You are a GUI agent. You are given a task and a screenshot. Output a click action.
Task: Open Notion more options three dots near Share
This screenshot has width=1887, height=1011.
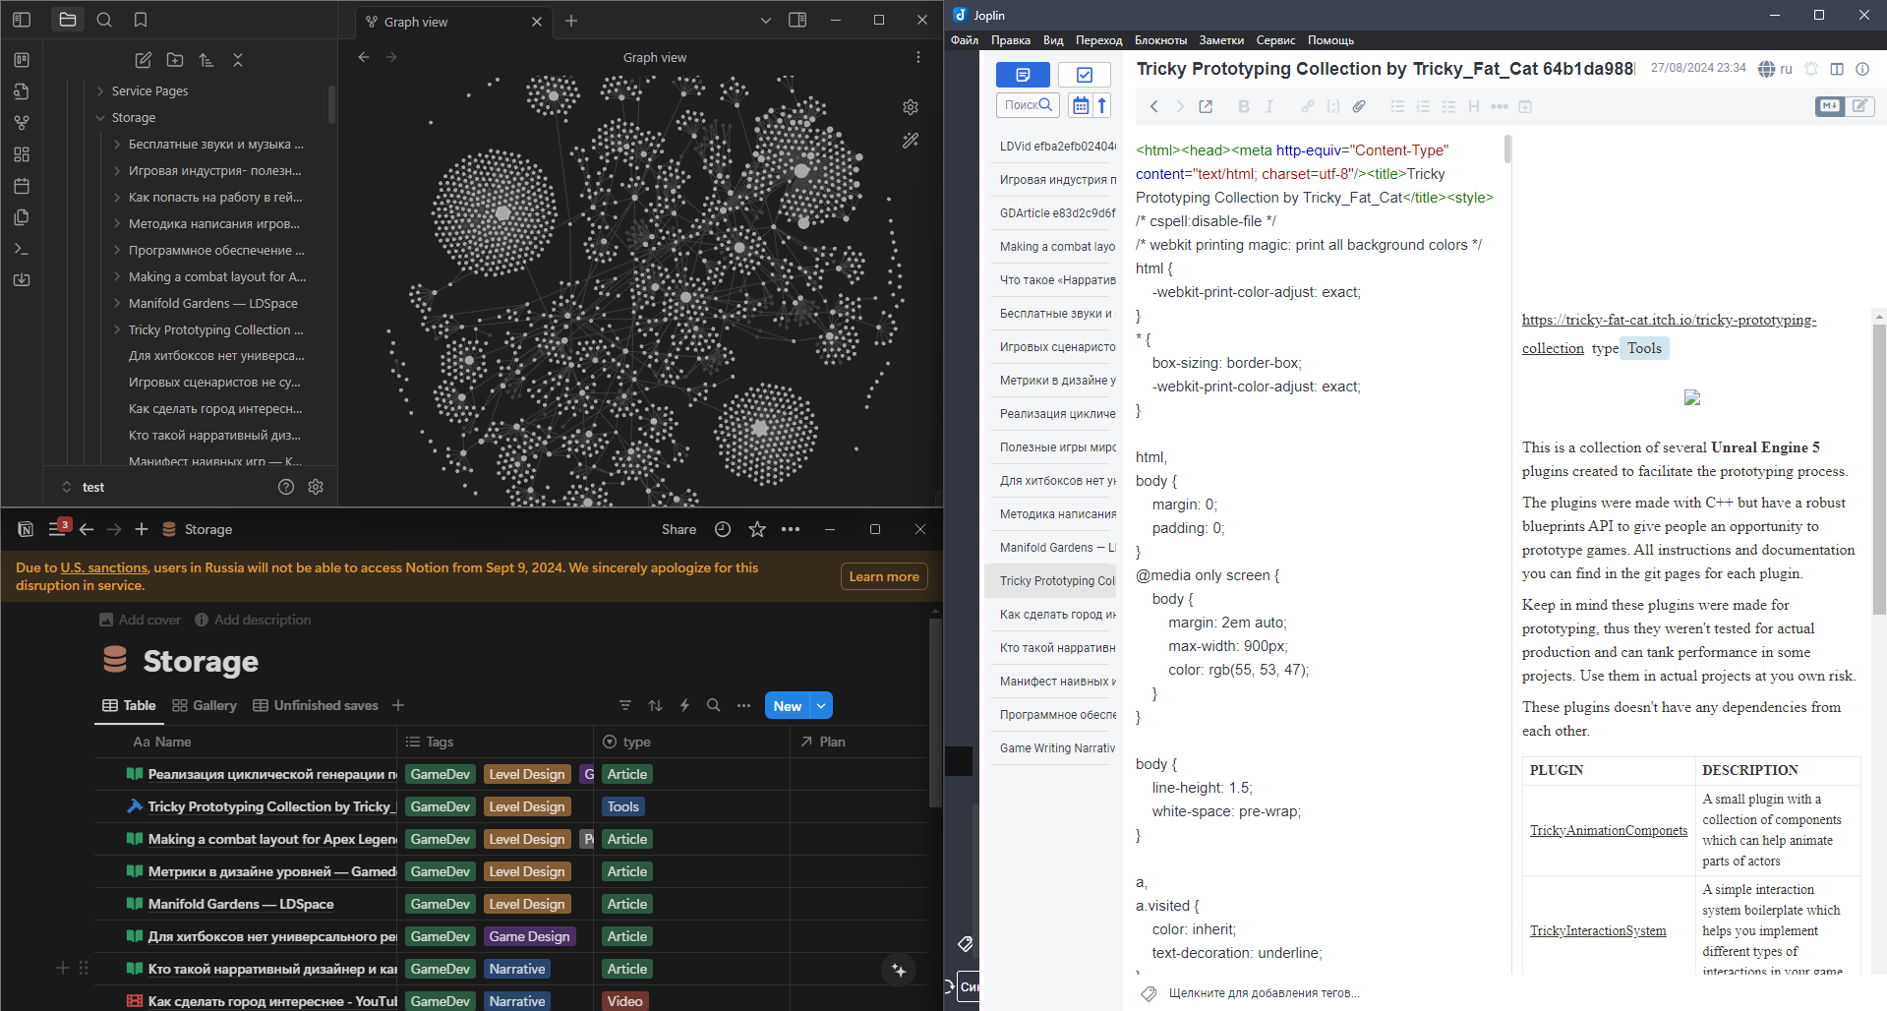(791, 529)
